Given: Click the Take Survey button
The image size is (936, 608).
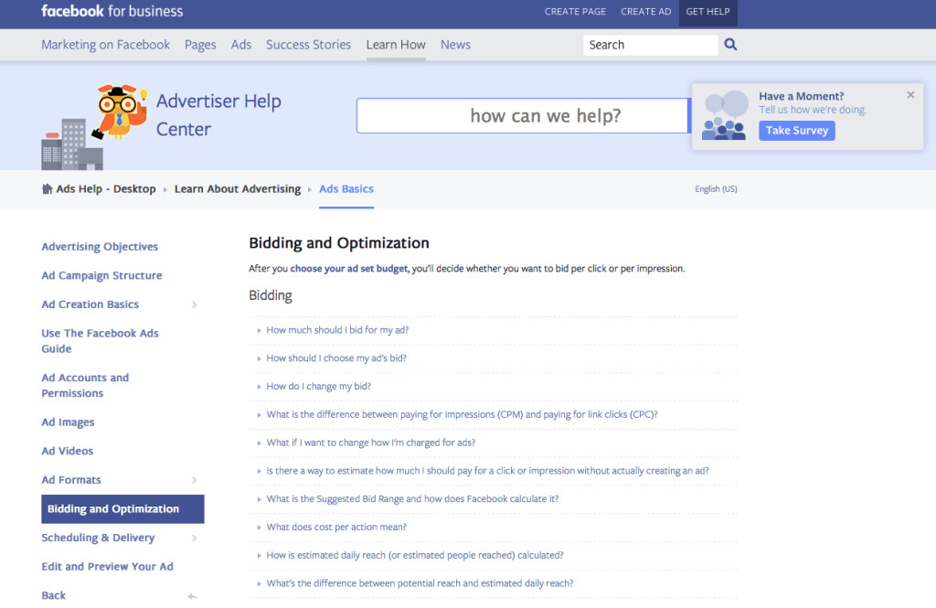Looking at the screenshot, I should click(796, 130).
